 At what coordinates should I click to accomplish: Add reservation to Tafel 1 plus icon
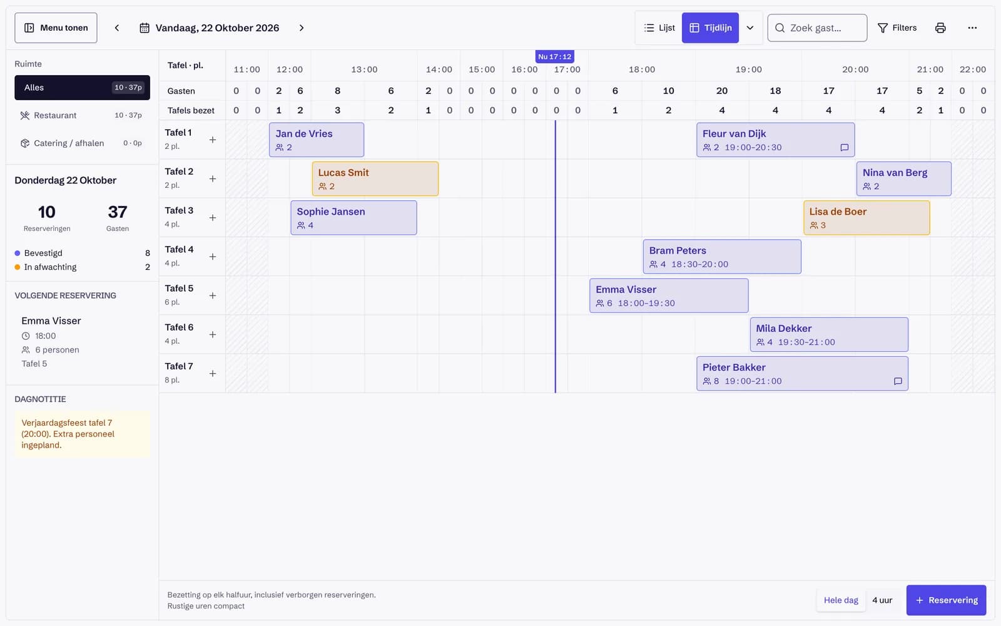[213, 140]
